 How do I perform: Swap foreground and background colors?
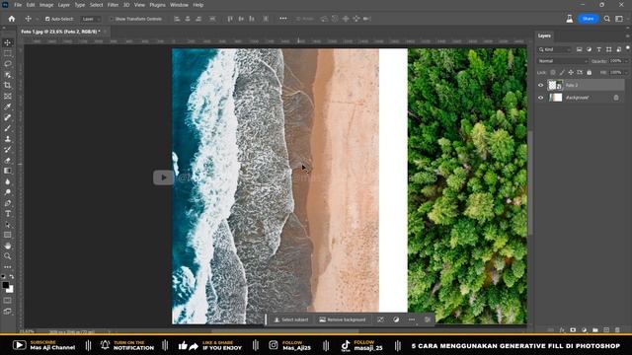12,277
